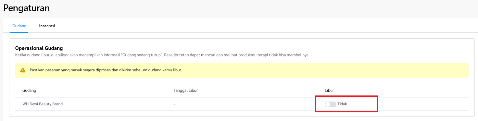Click the blue underline beneath Gudang tab
The width and height of the screenshot is (478, 121).
coord(19,32)
